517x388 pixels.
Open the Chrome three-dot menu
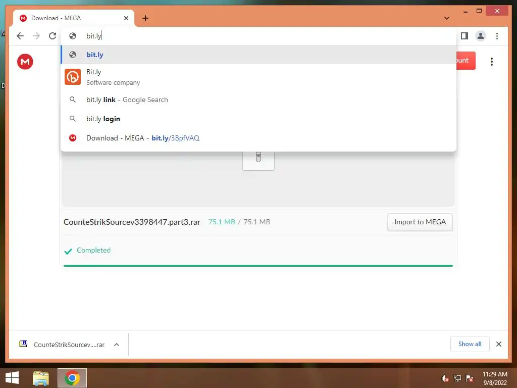tap(497, 36)
